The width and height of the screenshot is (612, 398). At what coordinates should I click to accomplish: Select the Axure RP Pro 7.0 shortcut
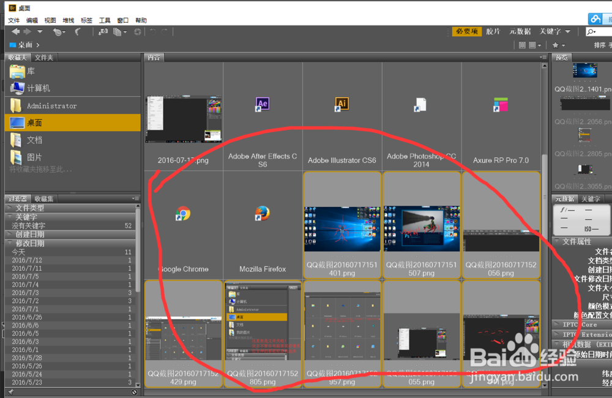501,116
